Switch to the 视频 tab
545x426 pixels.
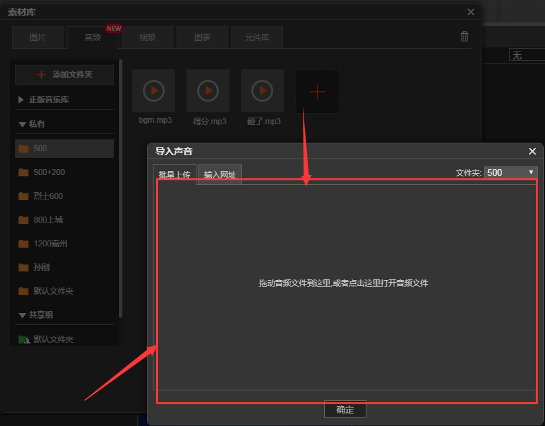point(147,38)
